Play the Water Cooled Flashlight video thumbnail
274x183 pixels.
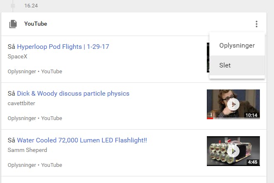click(233, 151)
